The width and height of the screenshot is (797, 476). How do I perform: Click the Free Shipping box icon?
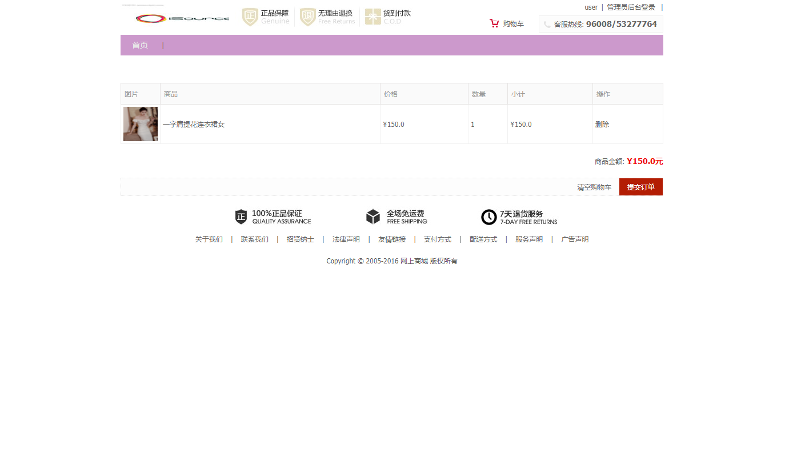[373, 217]
